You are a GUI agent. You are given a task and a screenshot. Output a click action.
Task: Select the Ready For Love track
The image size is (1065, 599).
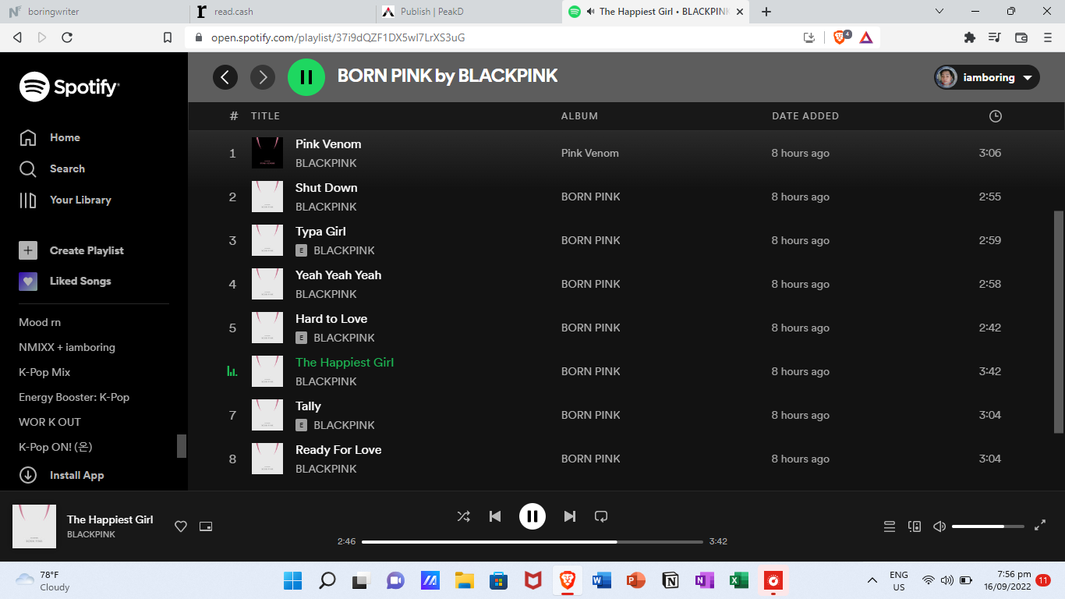pyautogui.click(x=338, y=450)
